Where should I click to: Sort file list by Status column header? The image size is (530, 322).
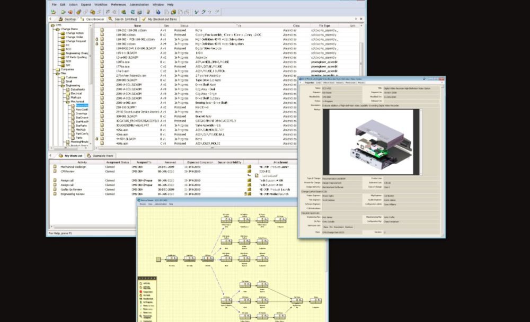[184, 25]
